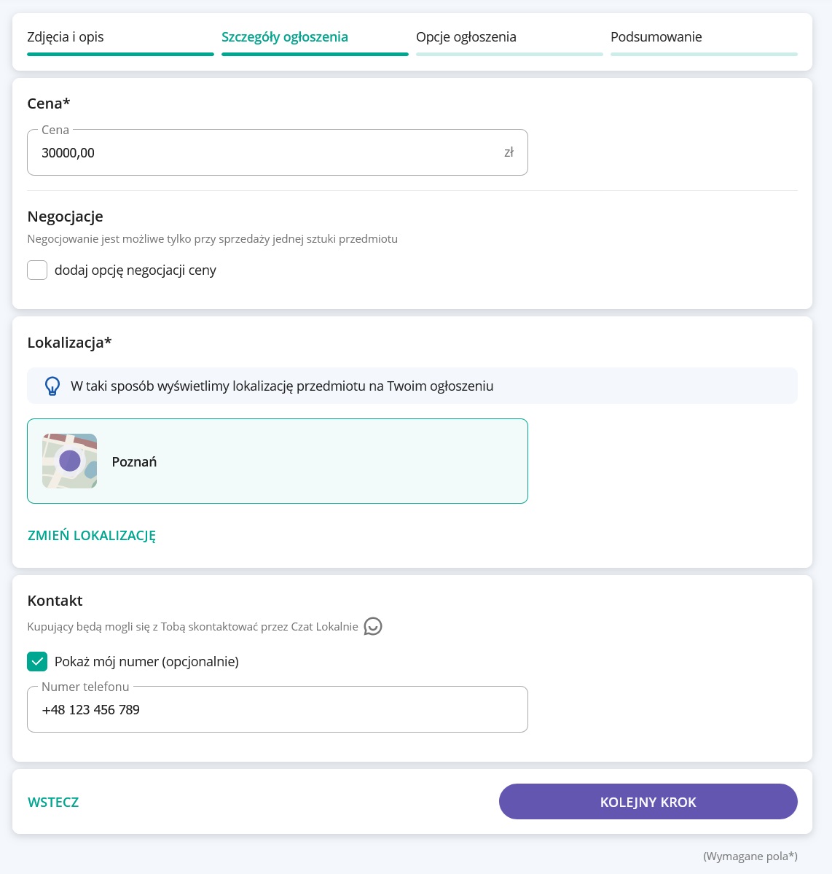832x874 pixels.
Task: Uncheck the Pokaż mój numer checkbox
Action: click(37, 661)
